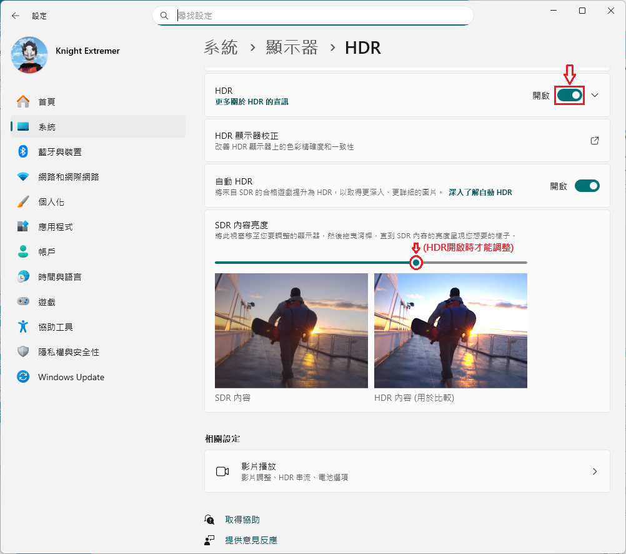Click the 影片播放 row title

click(x=259, y=466)
